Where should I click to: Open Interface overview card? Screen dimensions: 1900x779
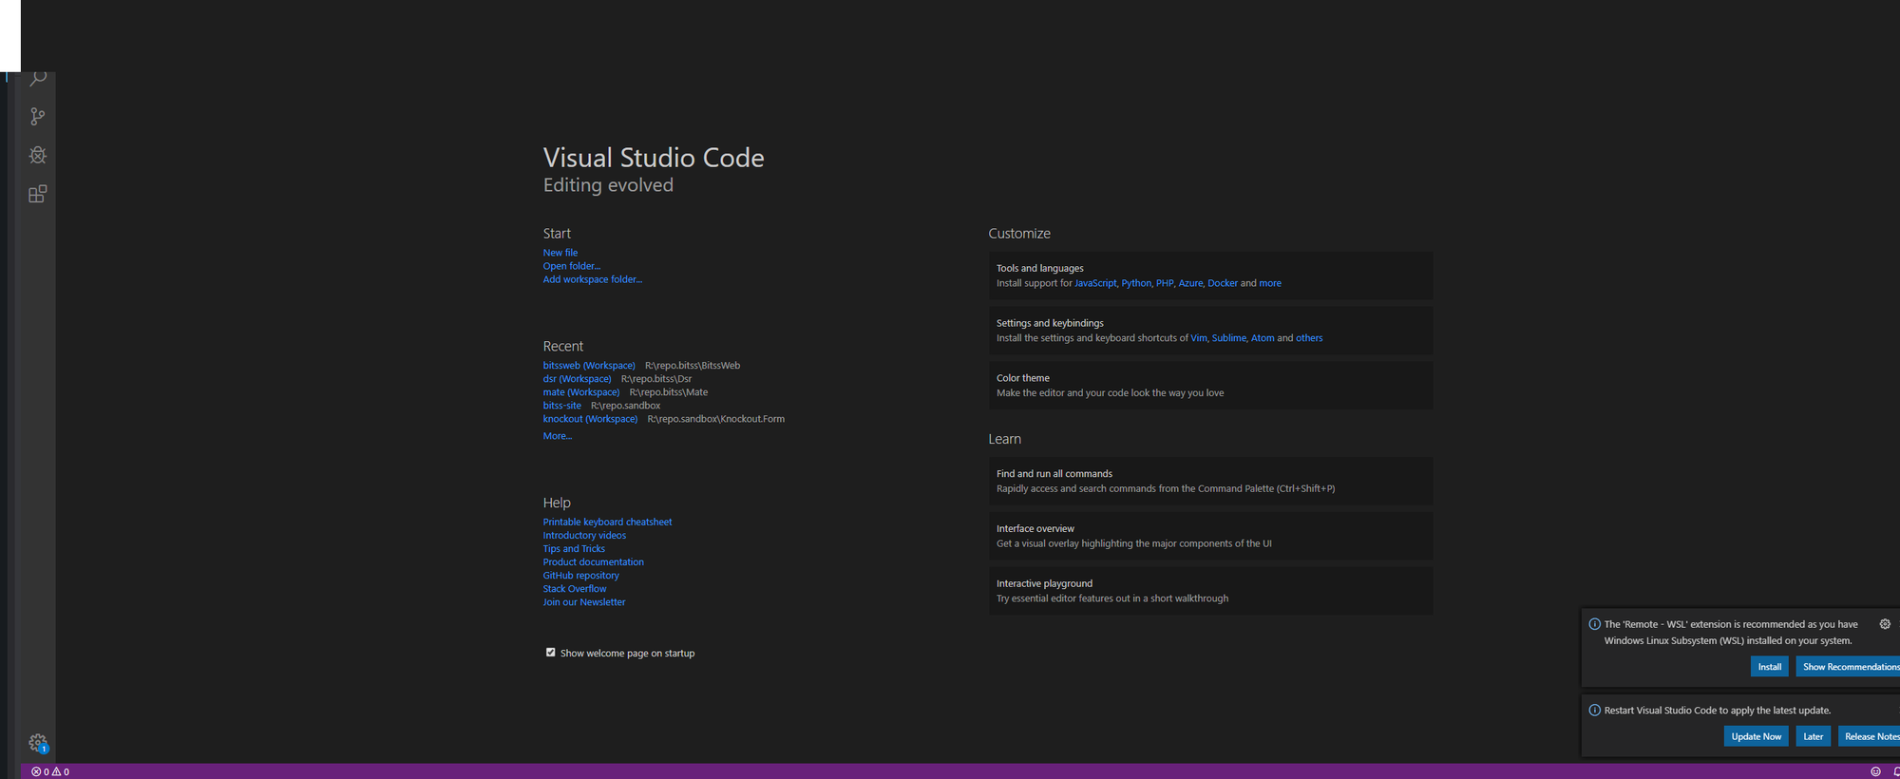[x=1210, y=536]
